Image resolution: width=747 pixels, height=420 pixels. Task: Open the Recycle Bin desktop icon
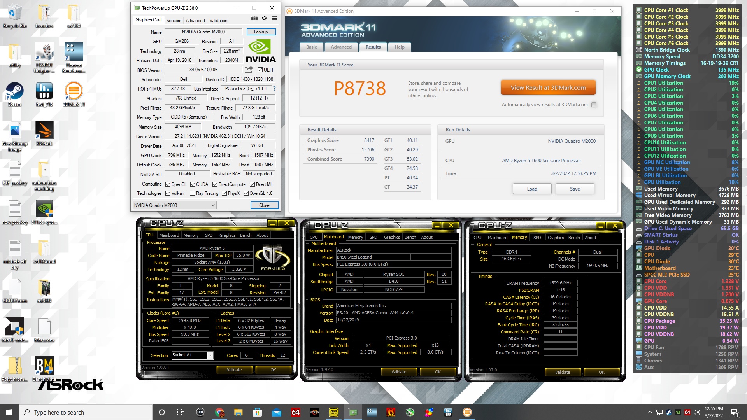15,16
